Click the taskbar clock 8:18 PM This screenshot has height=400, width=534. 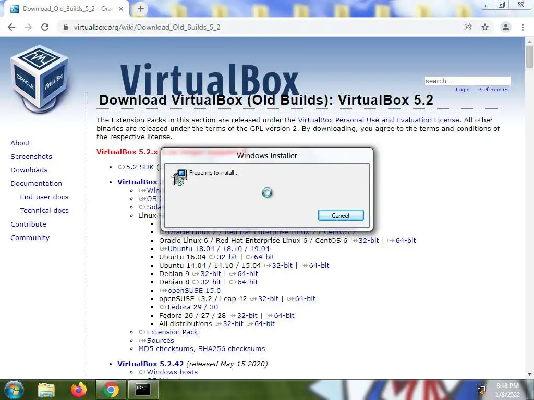[507, 386]
